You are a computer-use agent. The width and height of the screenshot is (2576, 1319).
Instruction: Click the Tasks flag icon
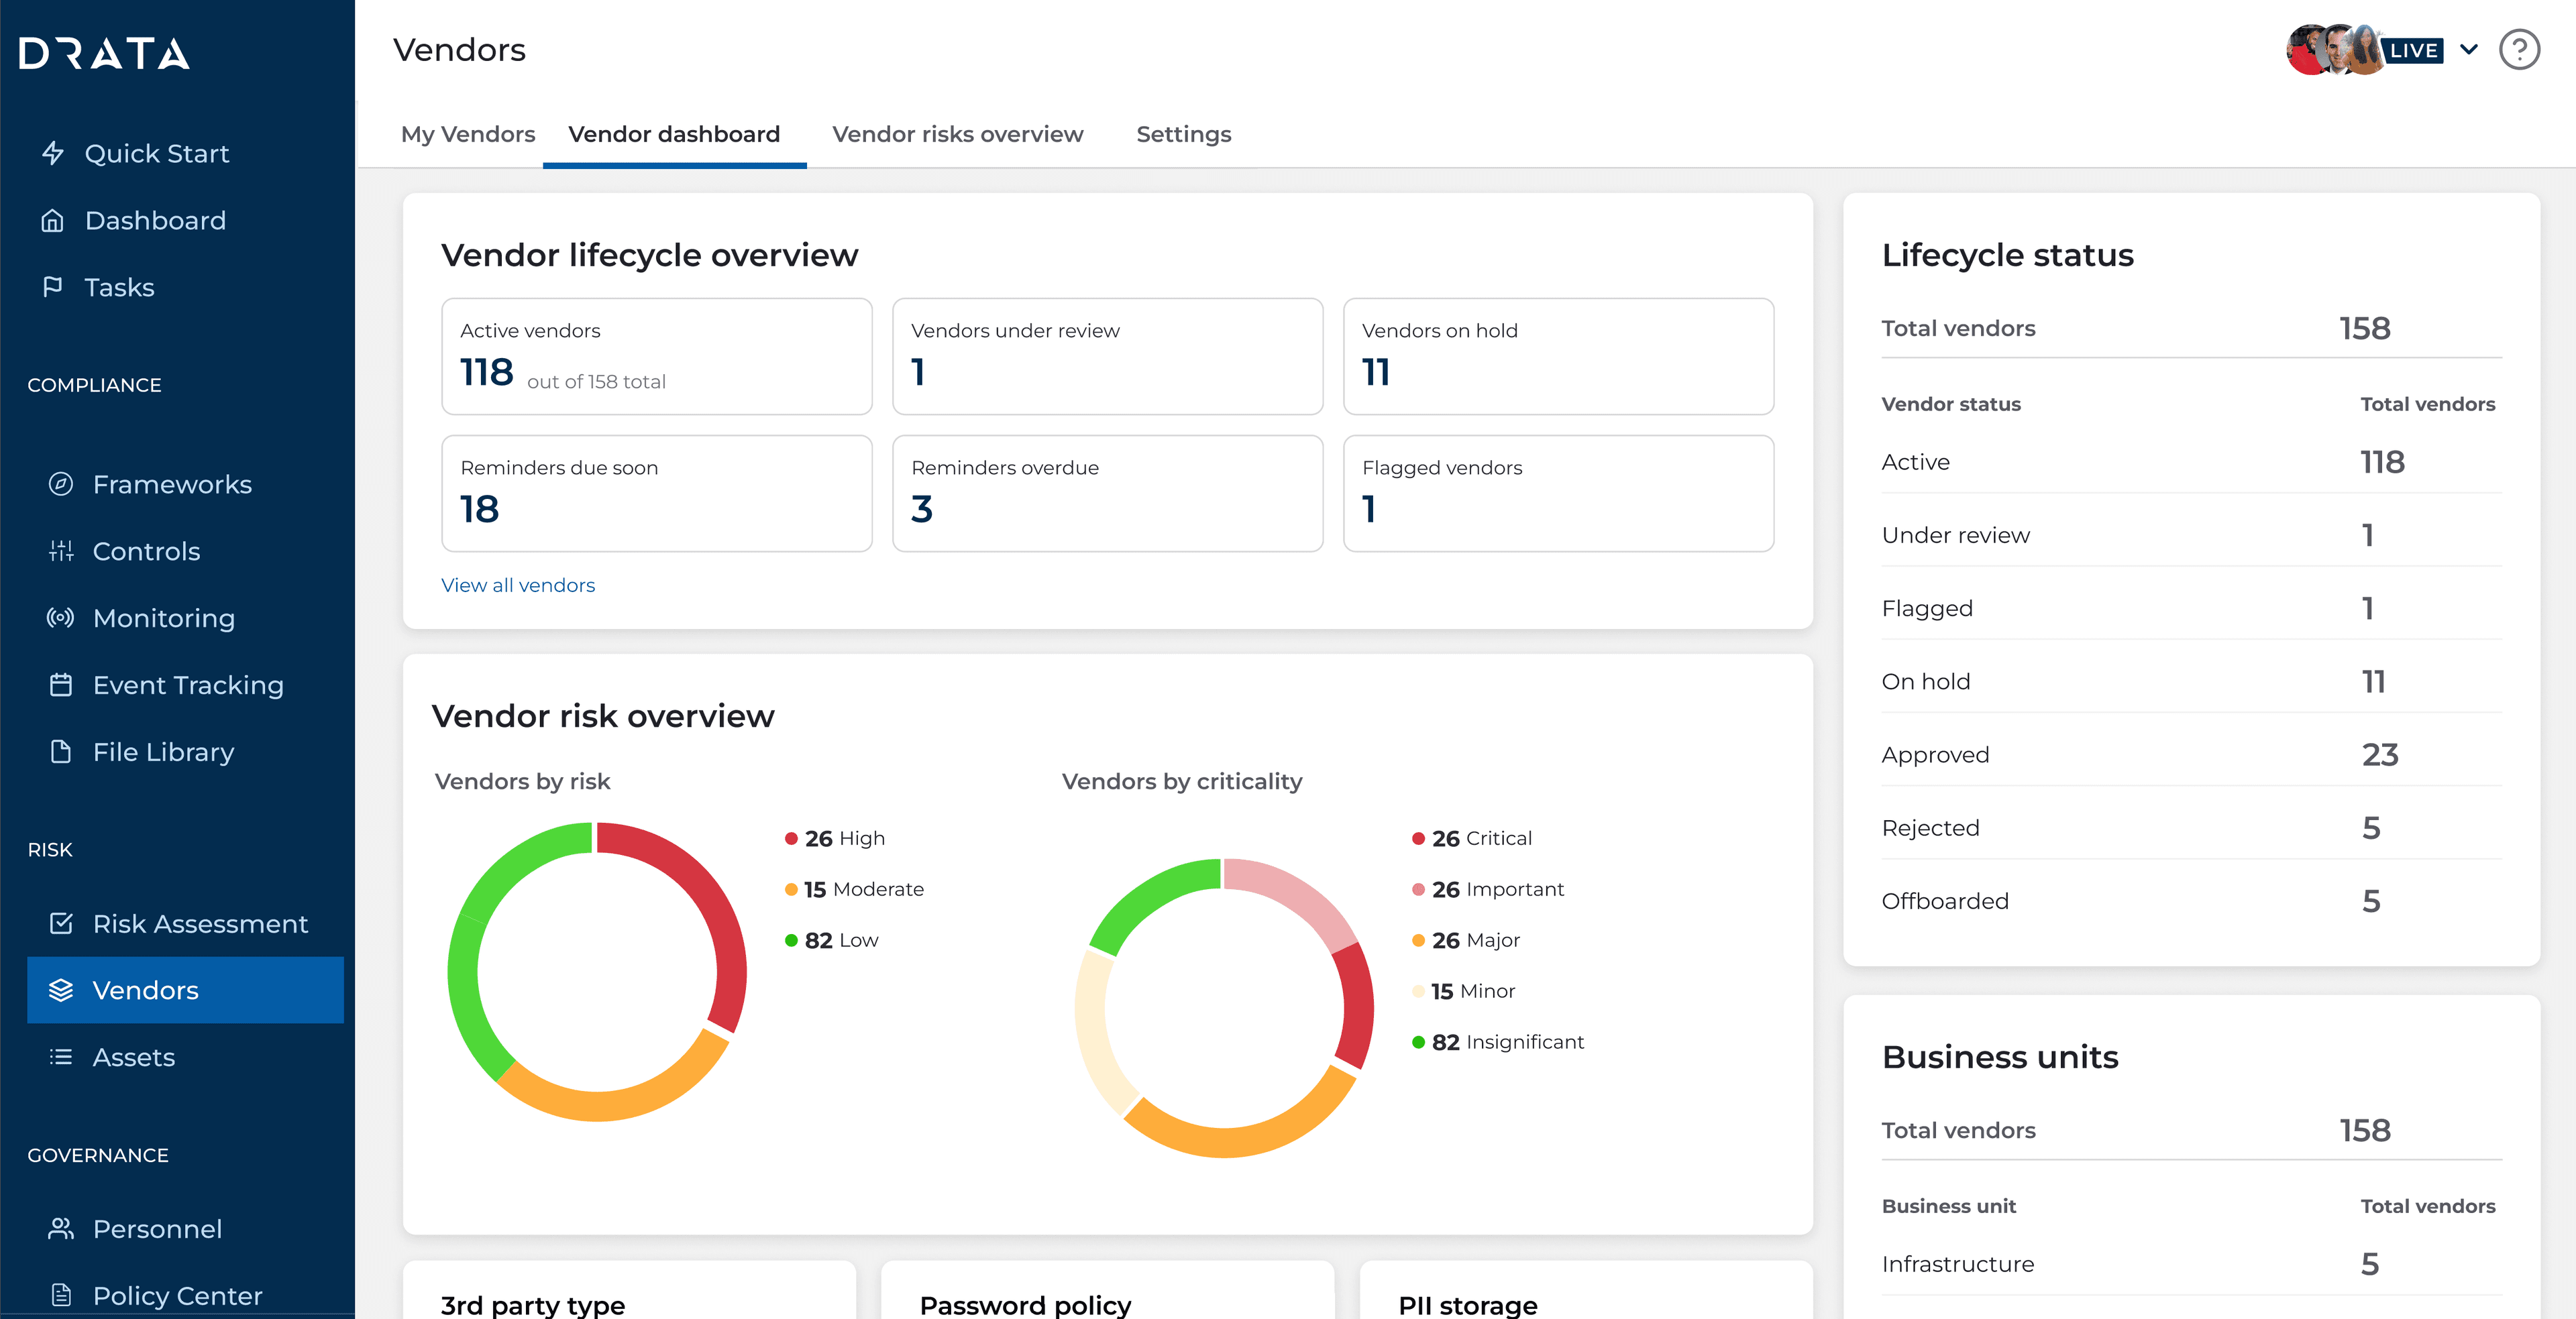pos(53,287)
